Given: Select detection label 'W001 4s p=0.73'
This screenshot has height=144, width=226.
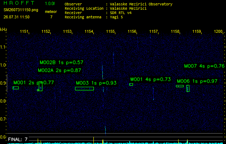Looking at the screenshot, I should [x=151, y=80].
